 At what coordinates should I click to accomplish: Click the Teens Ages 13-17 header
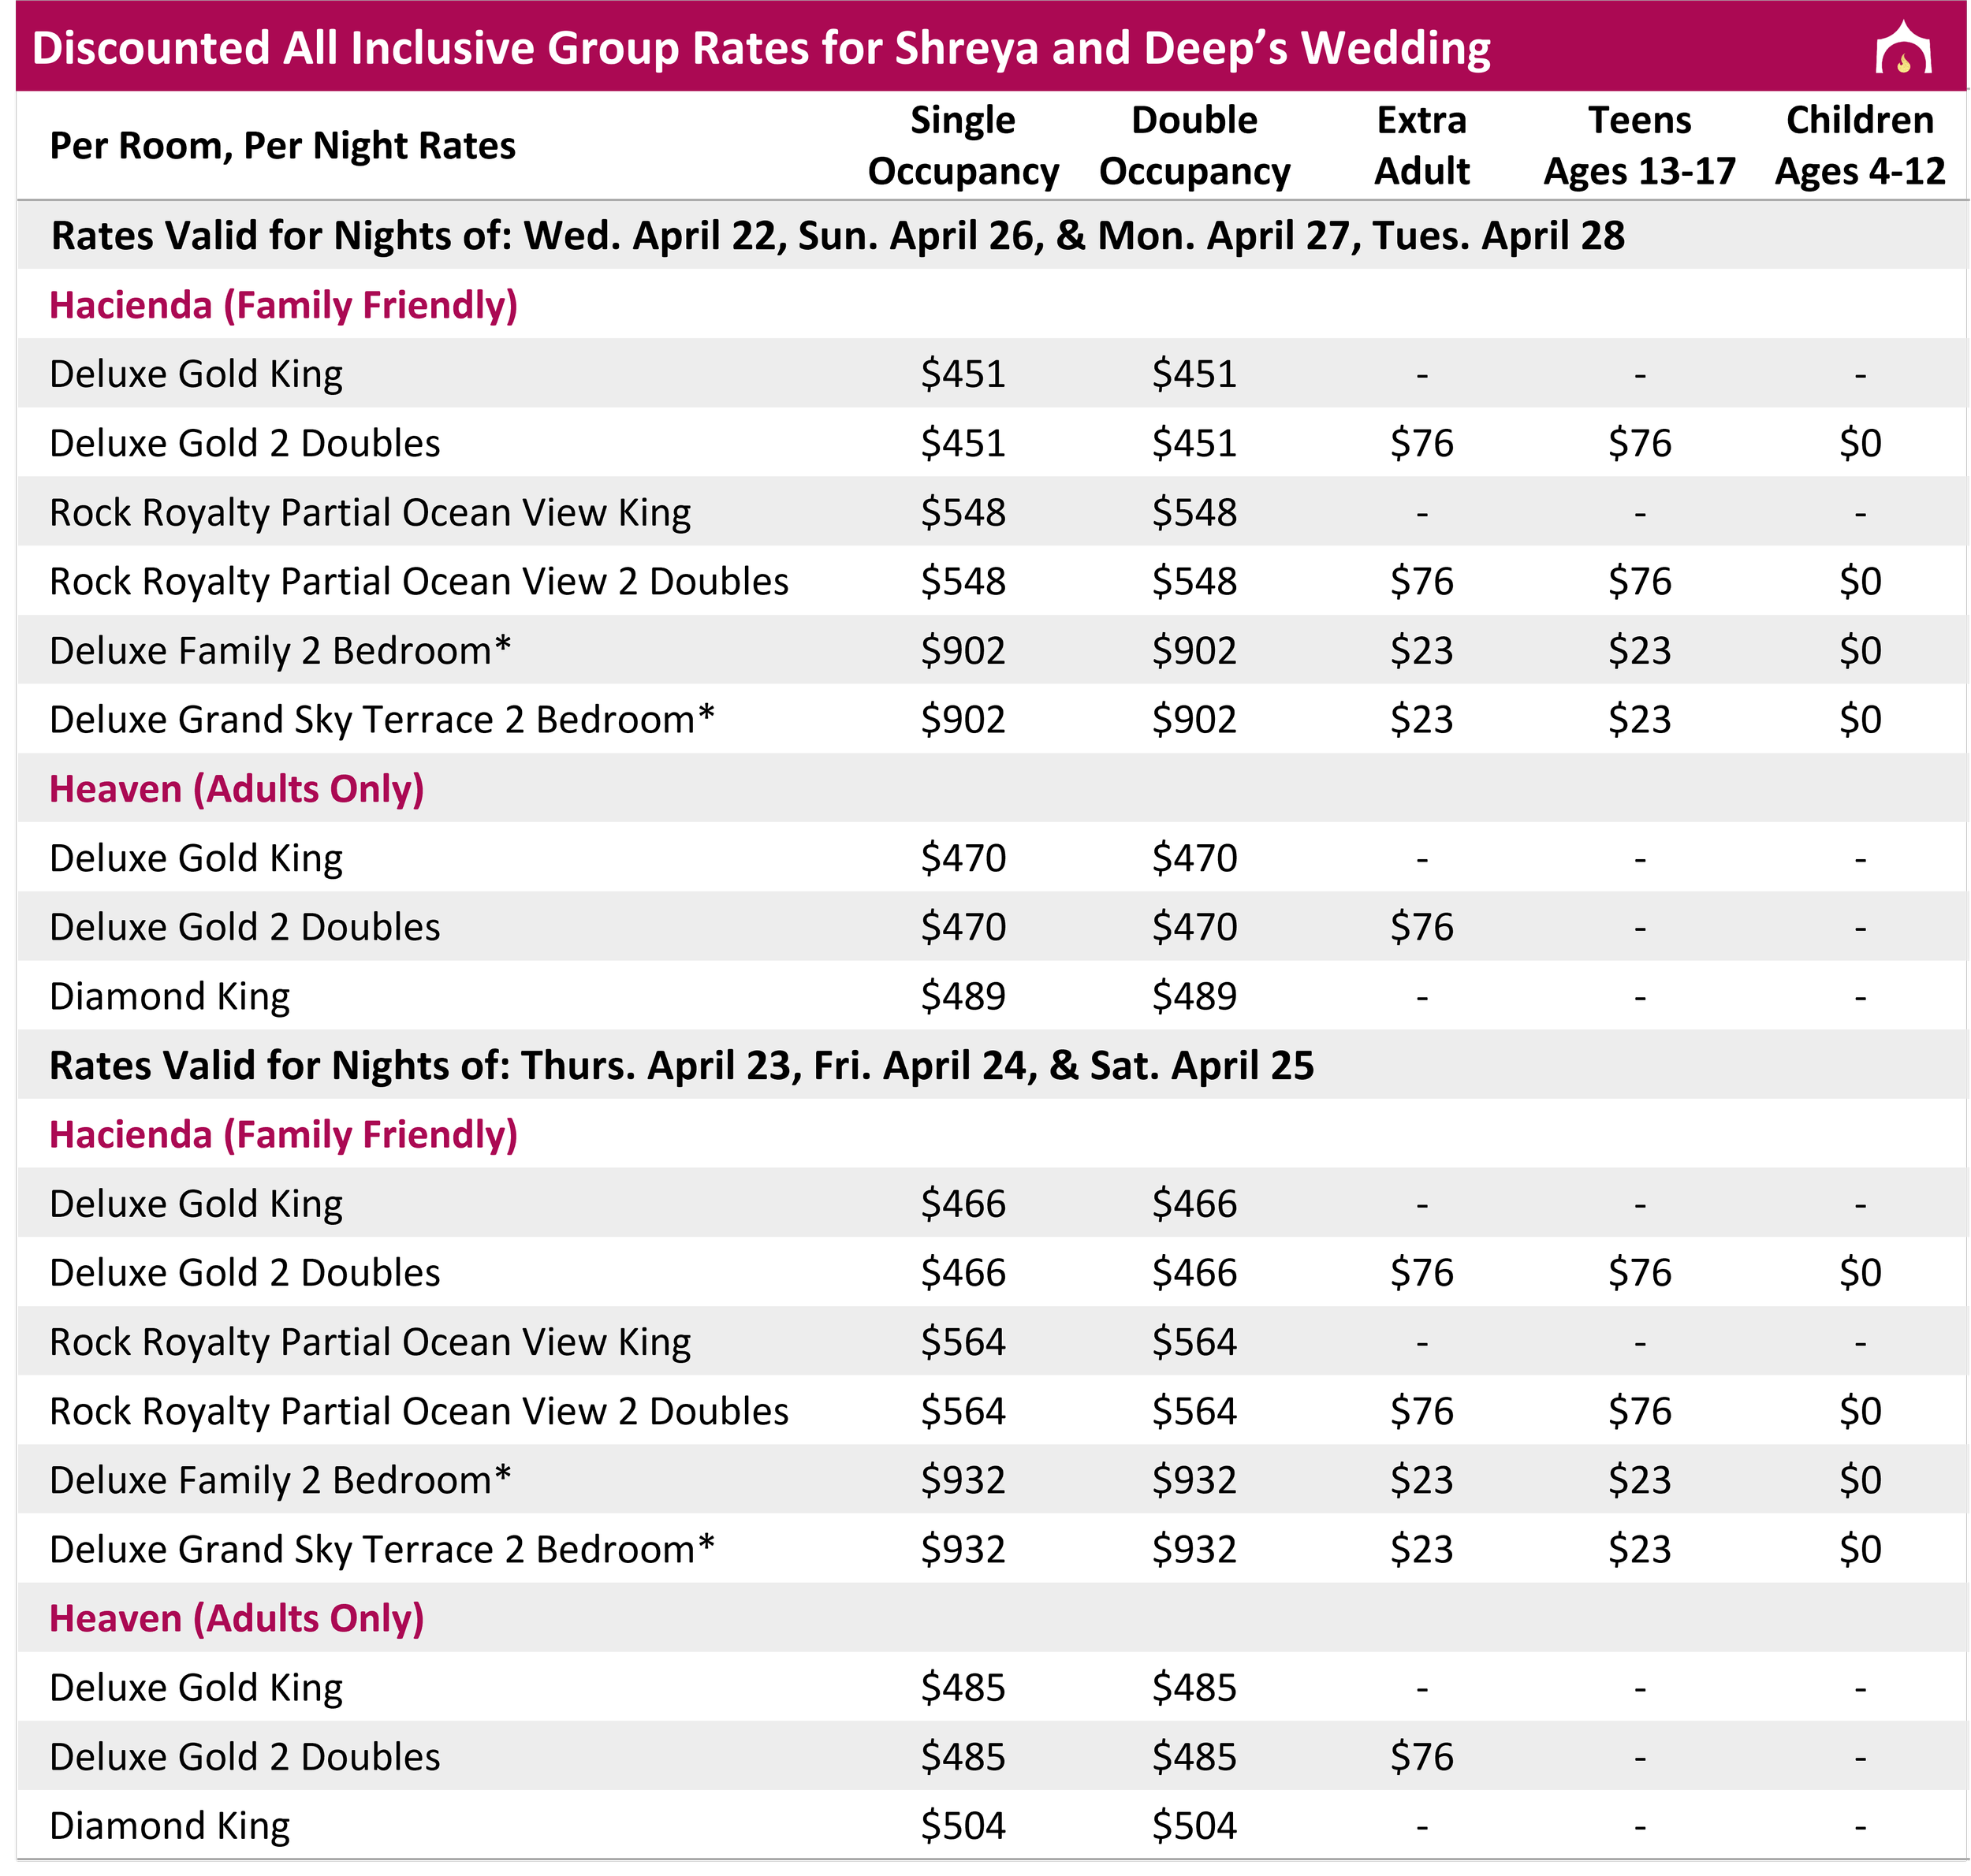[1639, 146]
